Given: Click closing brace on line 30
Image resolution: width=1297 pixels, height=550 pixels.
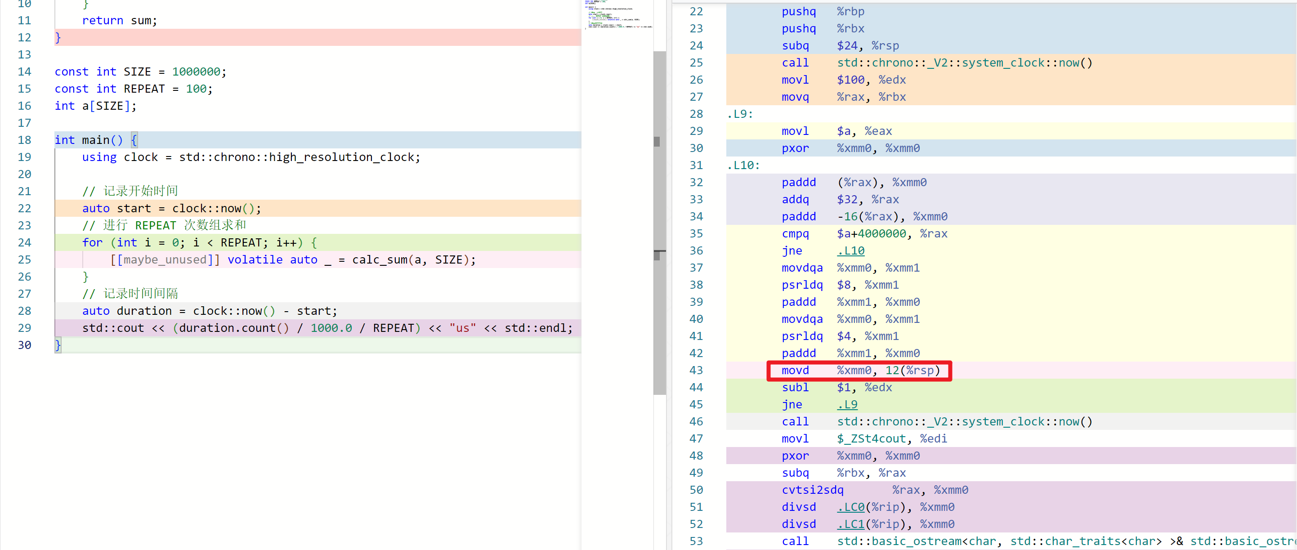Looking at the screenshot, I should pyautogui.click(x=58, y=345).
